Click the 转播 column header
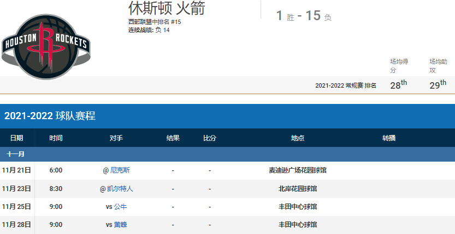Screen dimensions: 455x234 (x=389, y=138)
